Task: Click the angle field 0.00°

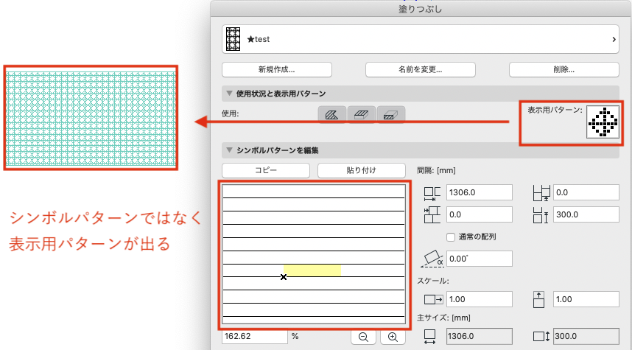Action: [x=480, y=259]
